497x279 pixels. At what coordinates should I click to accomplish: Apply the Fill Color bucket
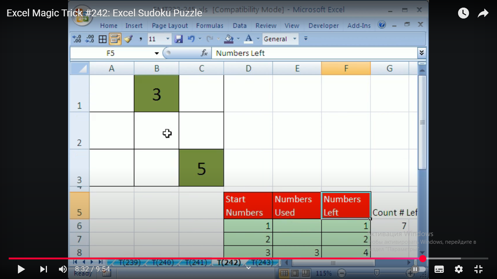point(229,39)
